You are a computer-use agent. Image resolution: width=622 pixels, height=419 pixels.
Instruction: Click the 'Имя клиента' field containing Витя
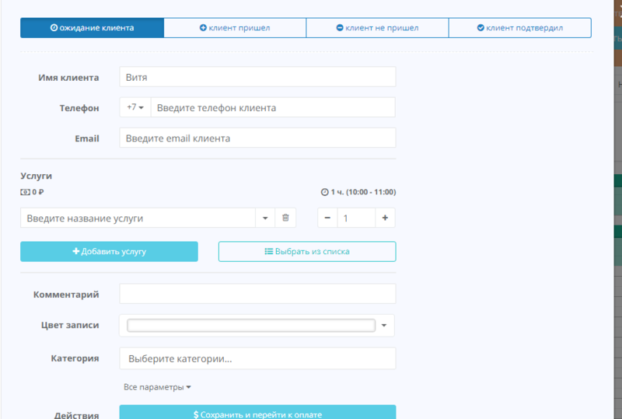point(257,77)
